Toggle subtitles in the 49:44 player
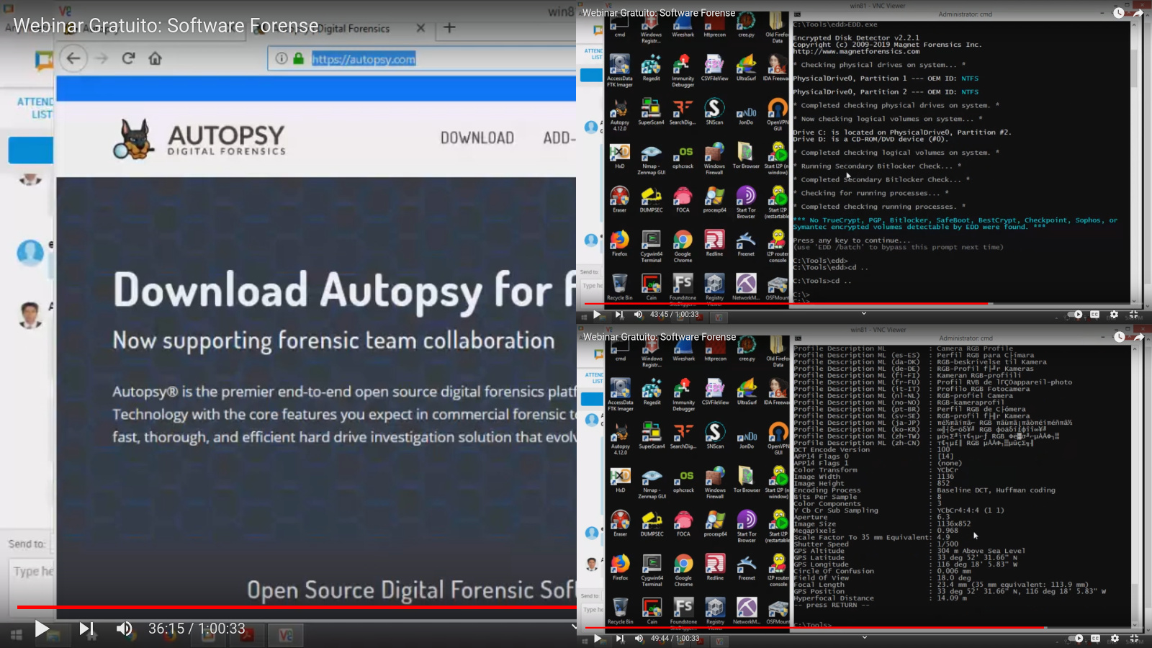1152x648 pixels. point(1095,639)
